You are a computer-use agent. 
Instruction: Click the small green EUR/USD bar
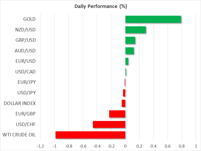127,61
